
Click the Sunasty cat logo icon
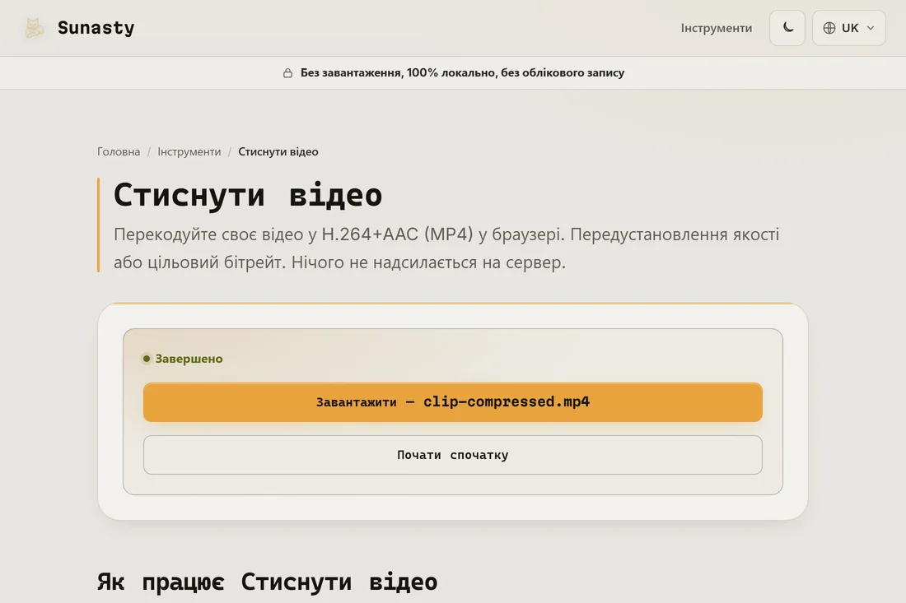34,28
